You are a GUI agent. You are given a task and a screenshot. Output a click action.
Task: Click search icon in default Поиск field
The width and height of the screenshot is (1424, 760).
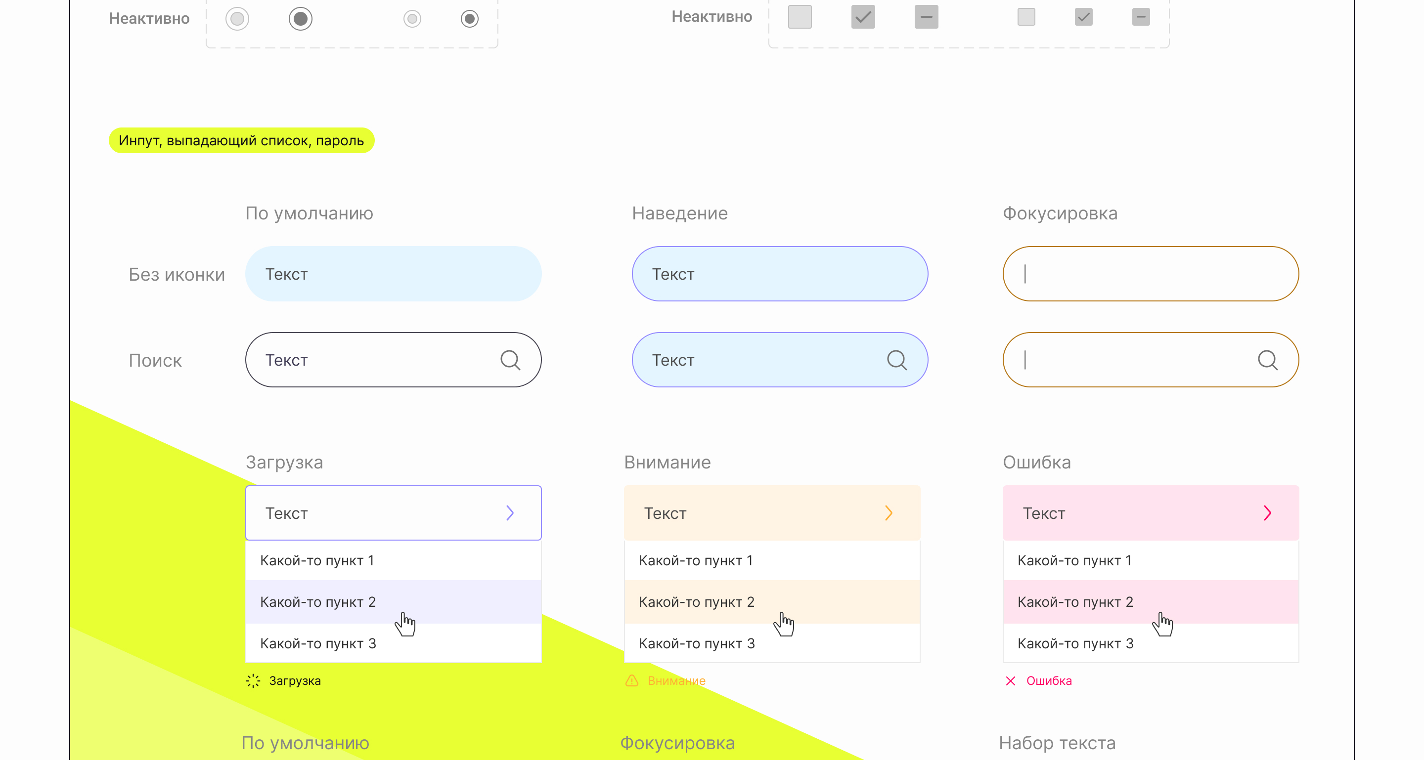click(x=510, y=360)
